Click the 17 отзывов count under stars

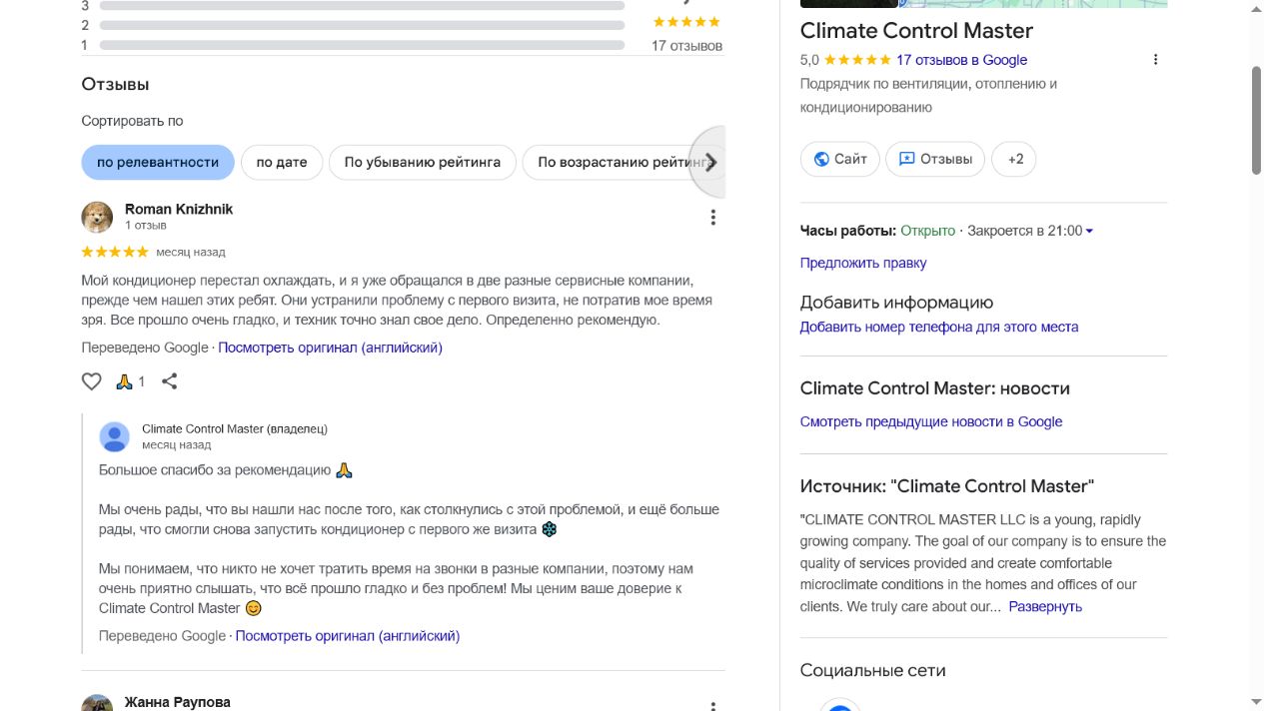click(x=686, y=45)
